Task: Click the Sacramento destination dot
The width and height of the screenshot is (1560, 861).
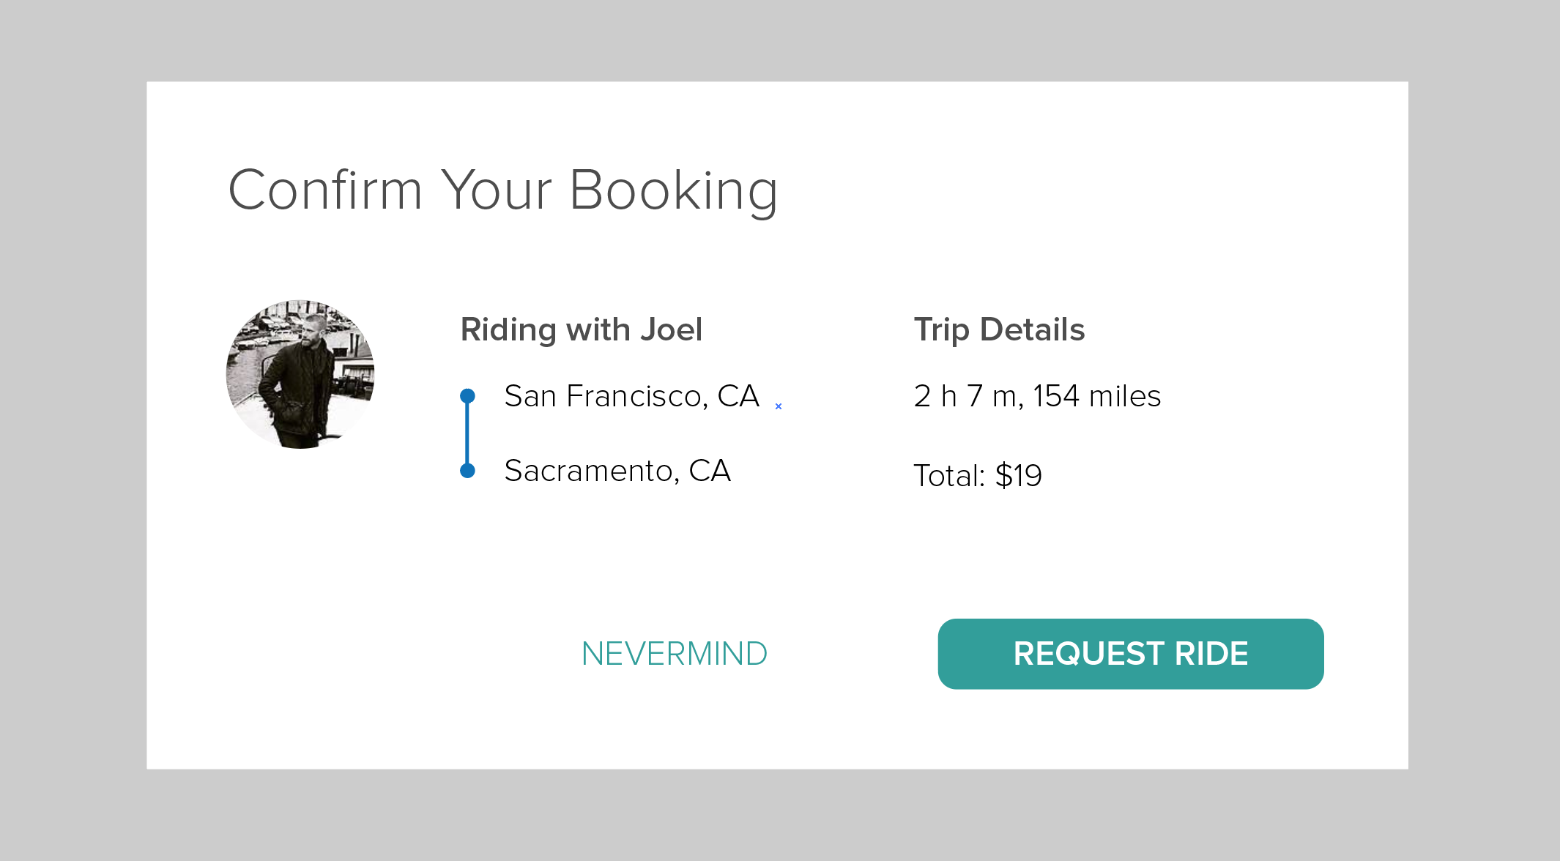Action: click(467, 470)
